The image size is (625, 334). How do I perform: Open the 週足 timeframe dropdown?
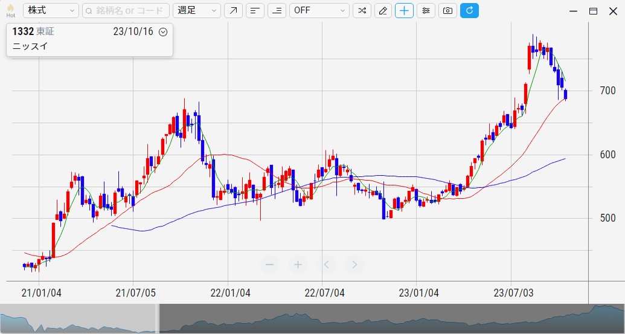pyautogui.click(x=197, y=10)
